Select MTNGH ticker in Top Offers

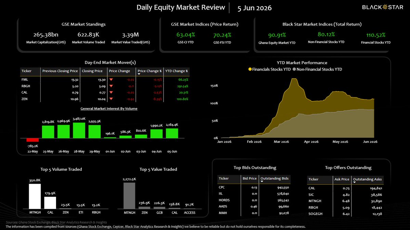coord(315,201)
